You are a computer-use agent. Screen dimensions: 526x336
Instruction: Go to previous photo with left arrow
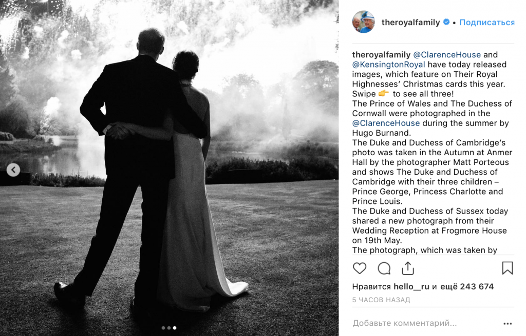(x=13, y=170)
